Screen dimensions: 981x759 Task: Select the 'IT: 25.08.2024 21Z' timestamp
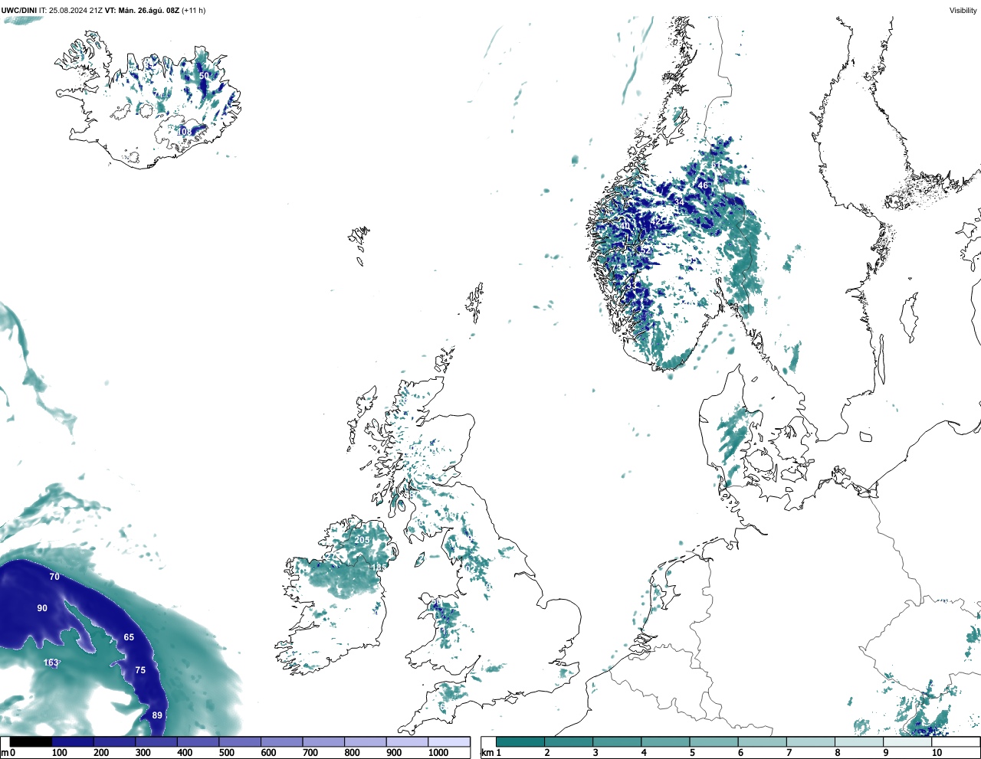coord(71,10)
